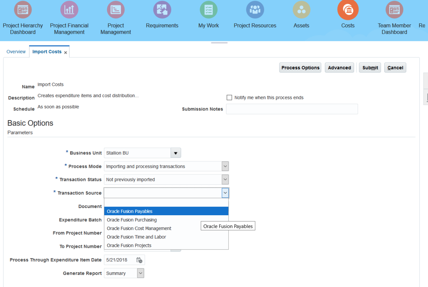Select Oracle Fusion Cost Management option
Viewport: 428px width, 287px height.
[166, 228]
